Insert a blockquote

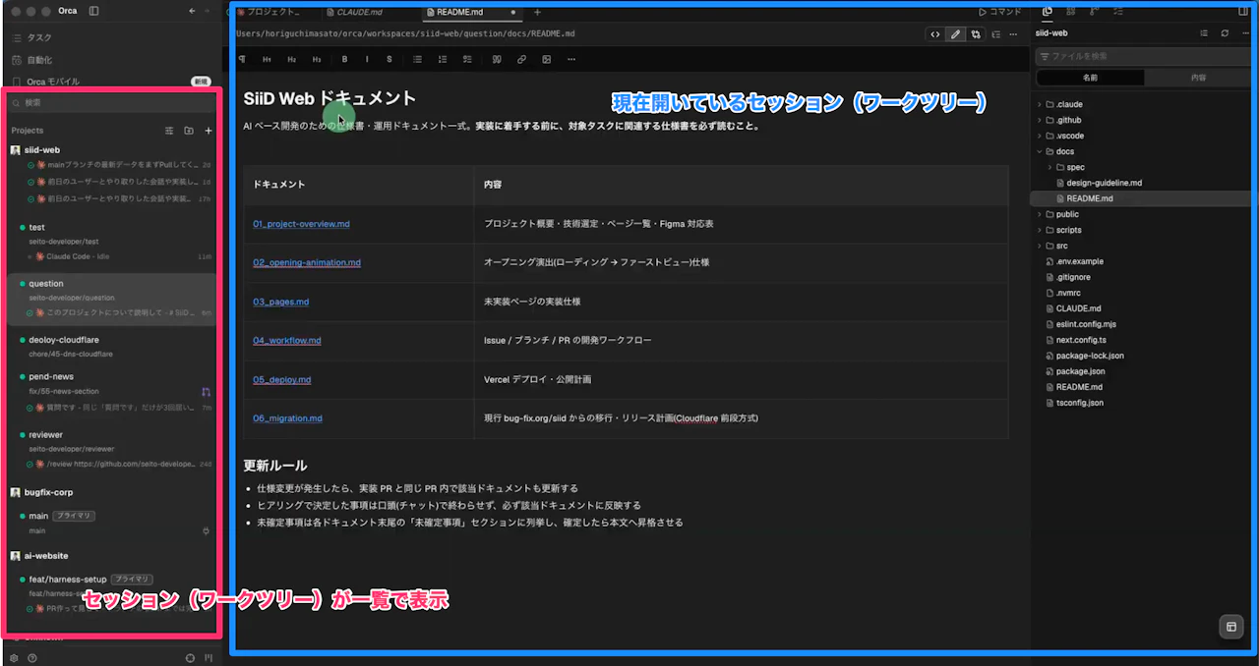(x=497, y=59)
